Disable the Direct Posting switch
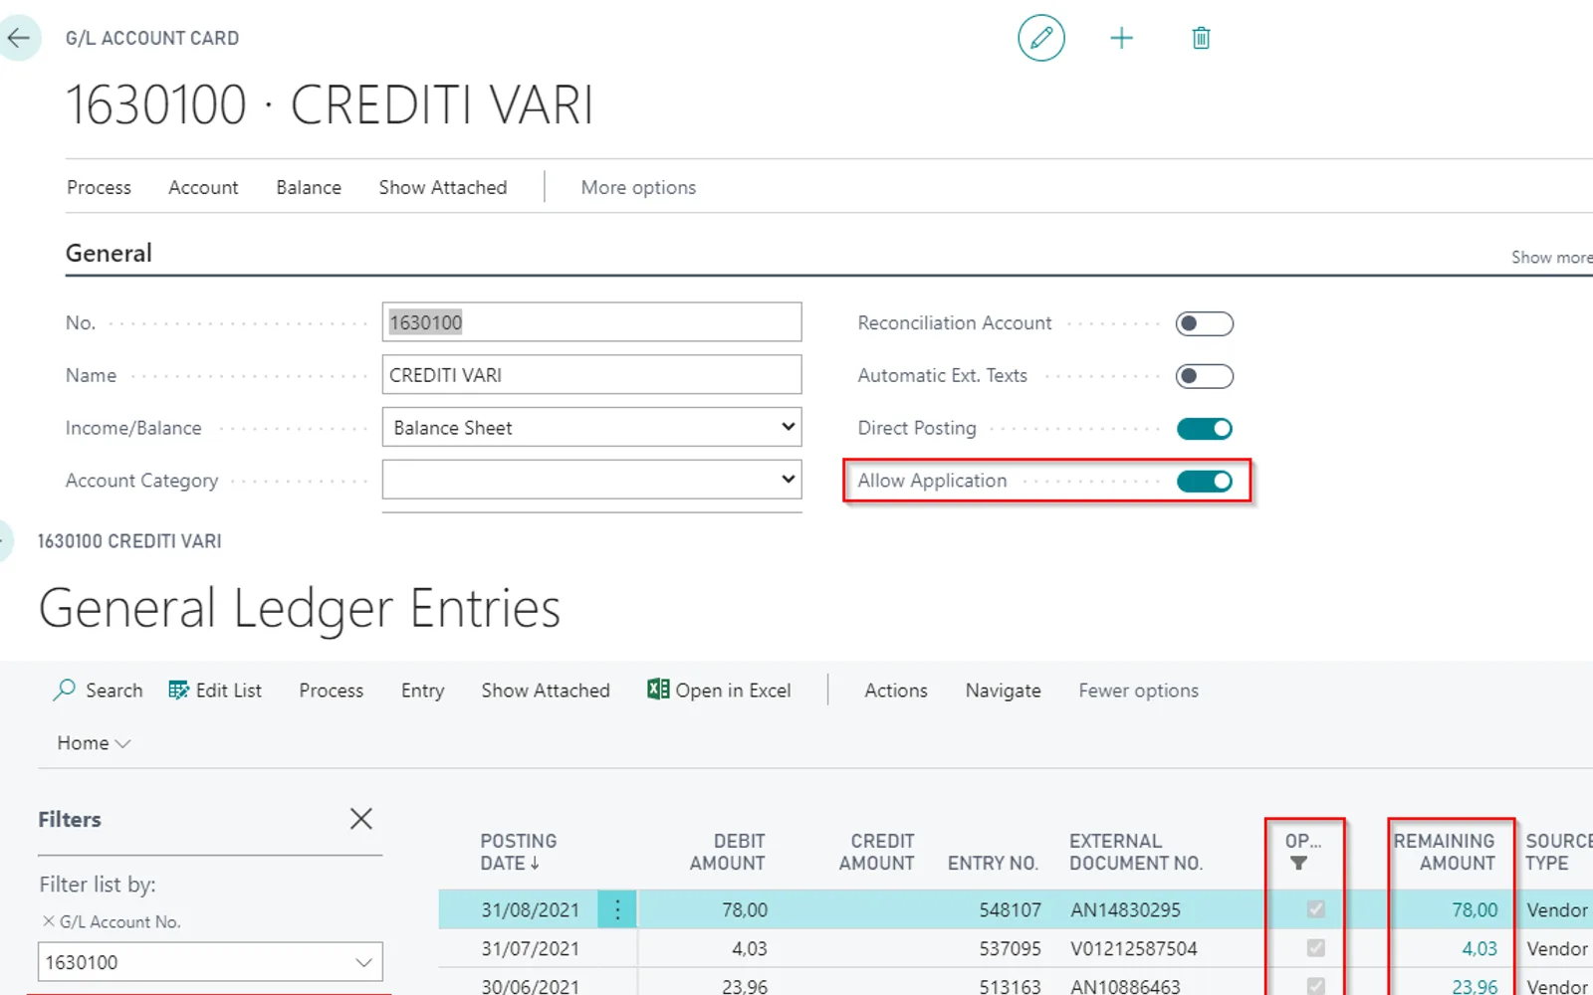Image resolution: width=1593 pixels, height=995 pixels. point(1204,429)
